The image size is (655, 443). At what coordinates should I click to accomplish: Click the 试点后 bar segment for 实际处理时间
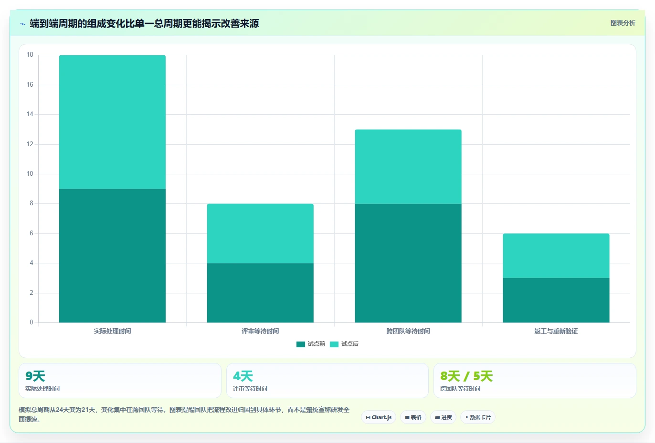tap(112, 122)
